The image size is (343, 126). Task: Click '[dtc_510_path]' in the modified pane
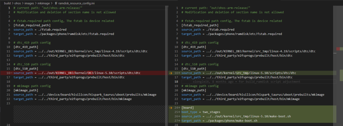click(194, 69)
